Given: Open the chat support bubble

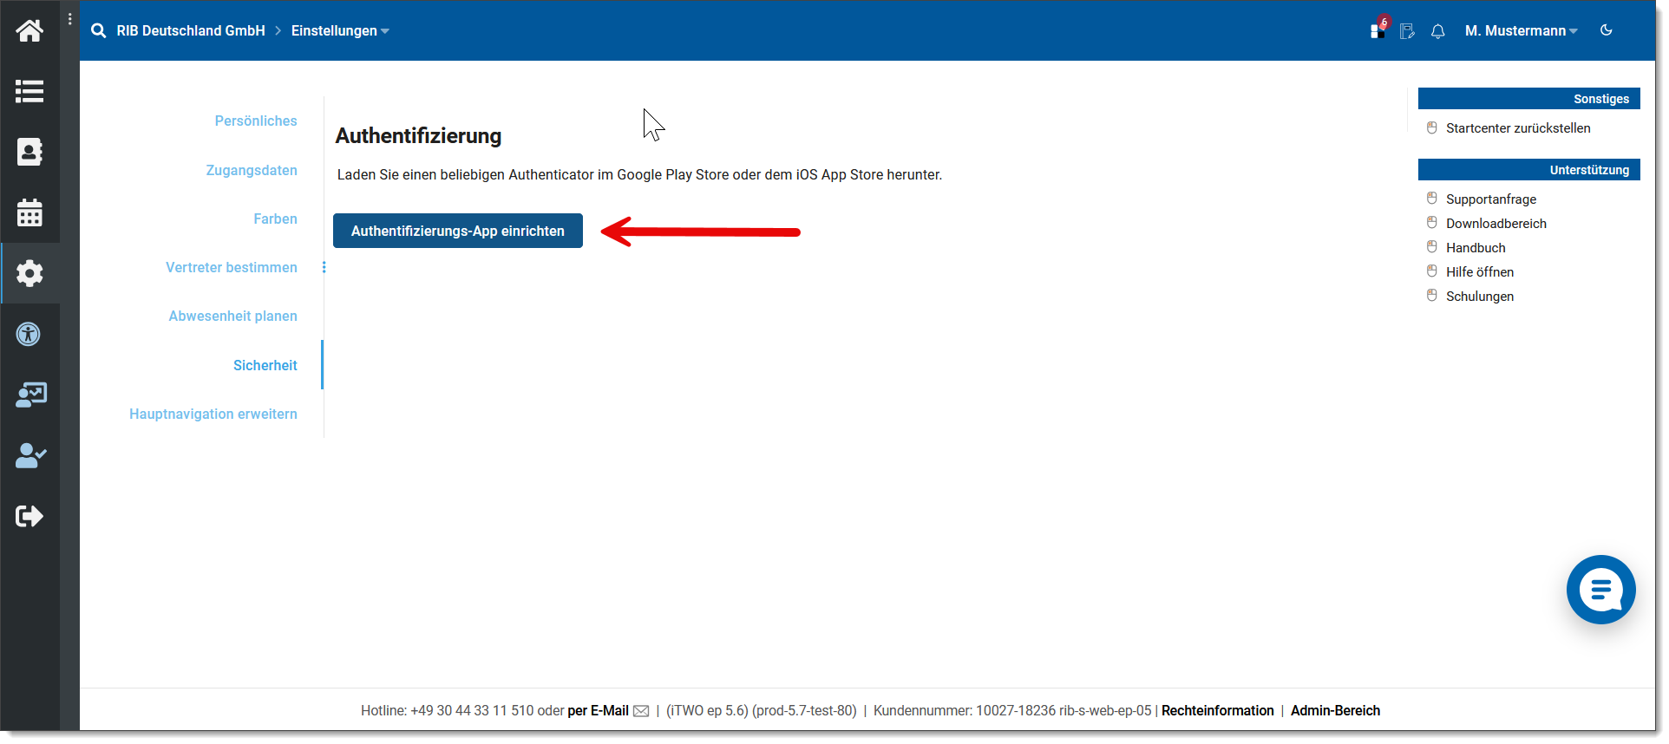Looking at the screenshot, I should tap(1600, 590).
